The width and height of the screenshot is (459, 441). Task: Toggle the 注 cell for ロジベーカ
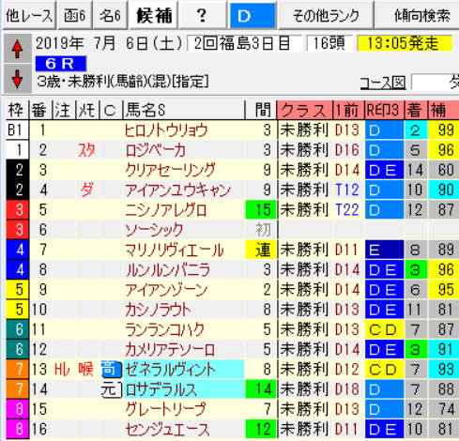64,150
